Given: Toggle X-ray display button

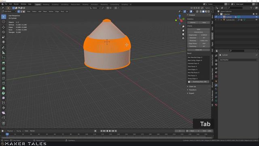Looking at the screenshot, I should coord(197,11).
